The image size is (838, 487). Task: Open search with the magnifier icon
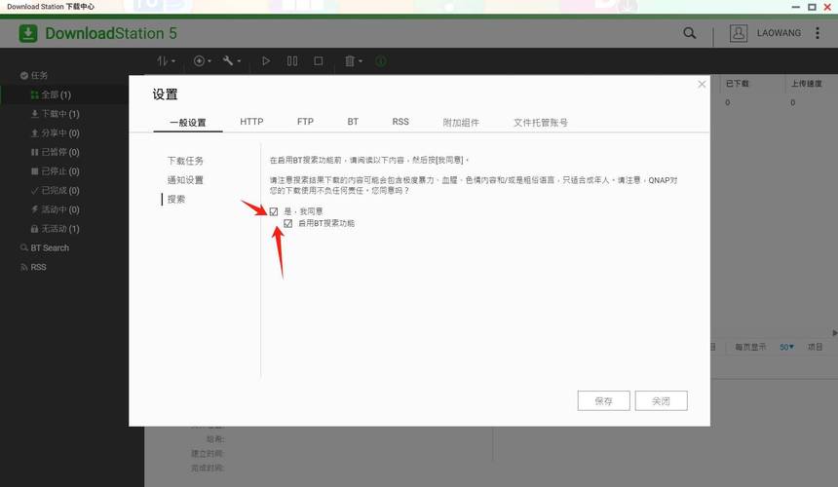[x=690, y=33]
